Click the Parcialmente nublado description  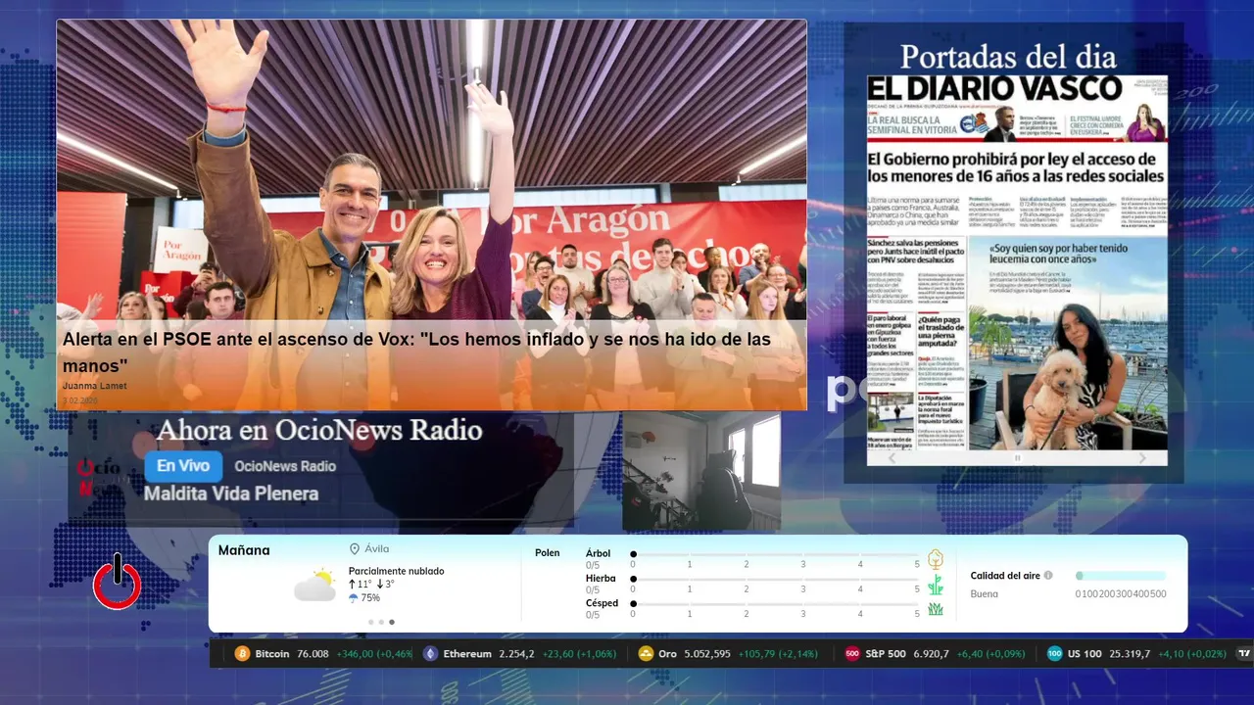click(x=396, y=571)
